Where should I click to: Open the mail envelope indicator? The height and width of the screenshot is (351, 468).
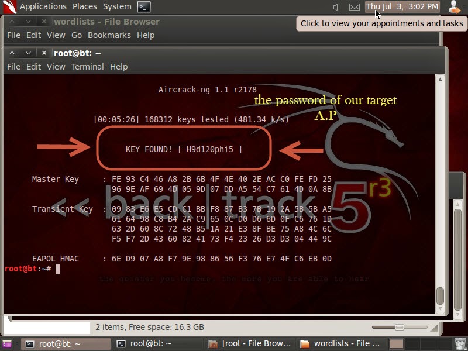click(355, 7)
